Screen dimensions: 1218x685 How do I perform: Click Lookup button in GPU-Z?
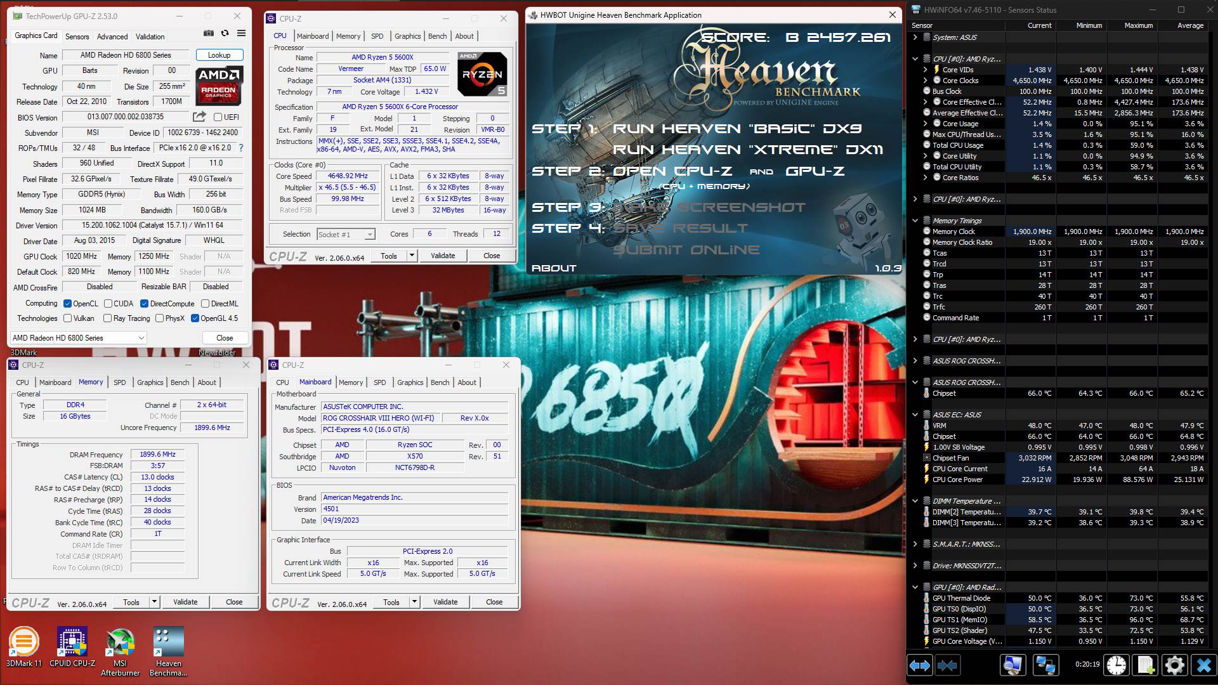pos(219,55)
